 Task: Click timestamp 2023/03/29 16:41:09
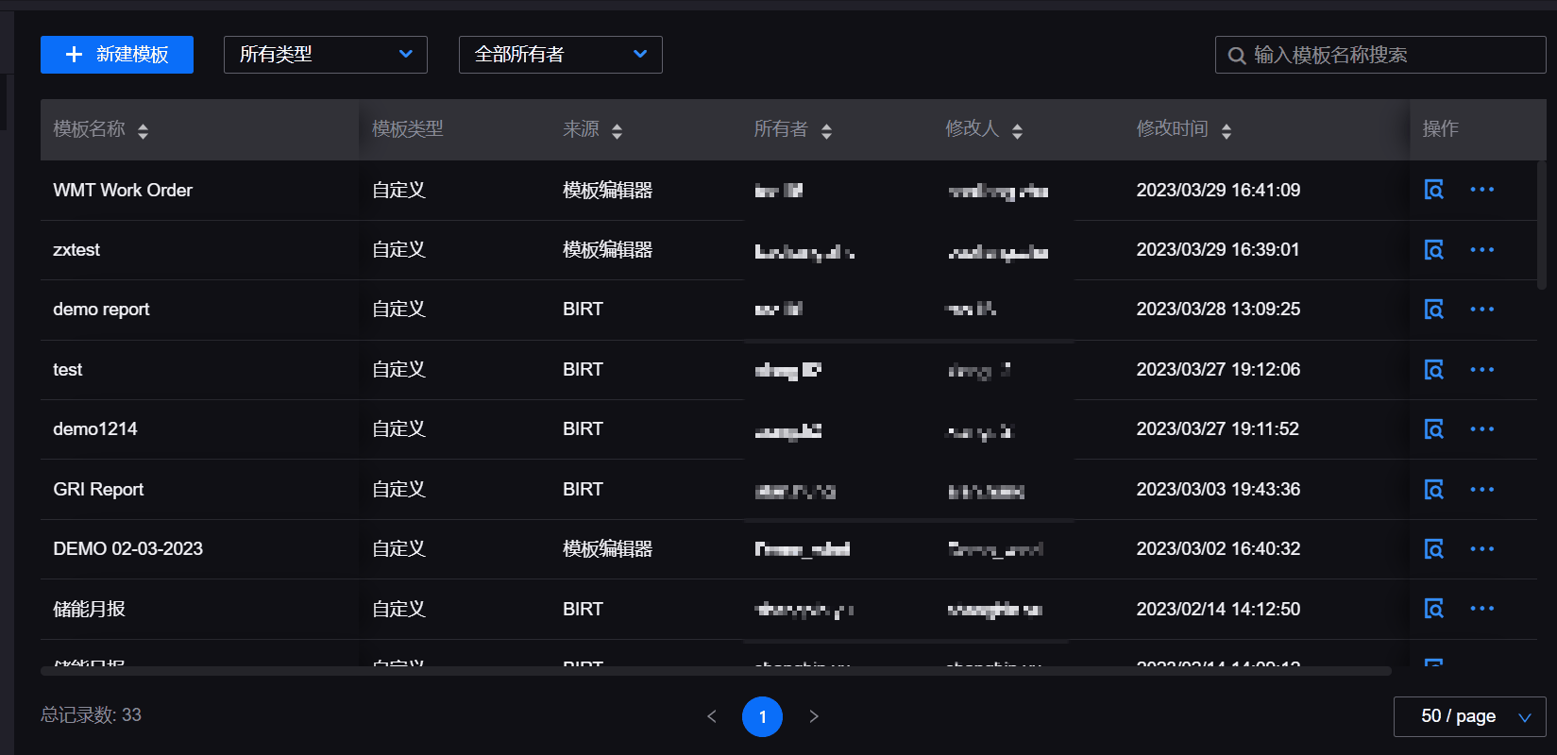coord(1218,190)
